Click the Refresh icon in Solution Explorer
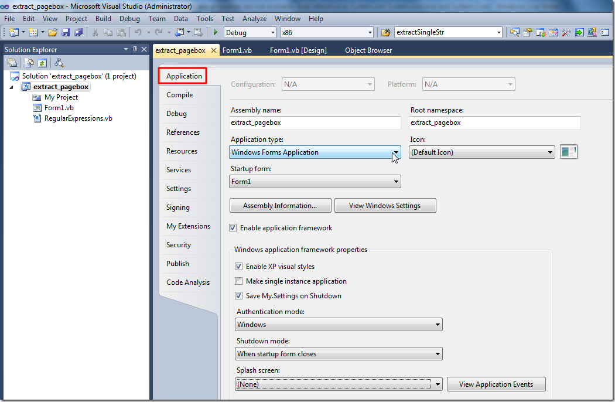Screen dimensions: 615x402 pos(42,63)
